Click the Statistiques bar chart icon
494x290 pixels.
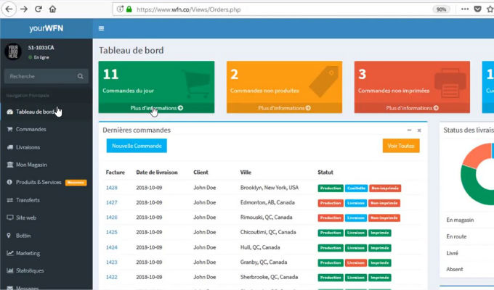[x=9, y=270]
